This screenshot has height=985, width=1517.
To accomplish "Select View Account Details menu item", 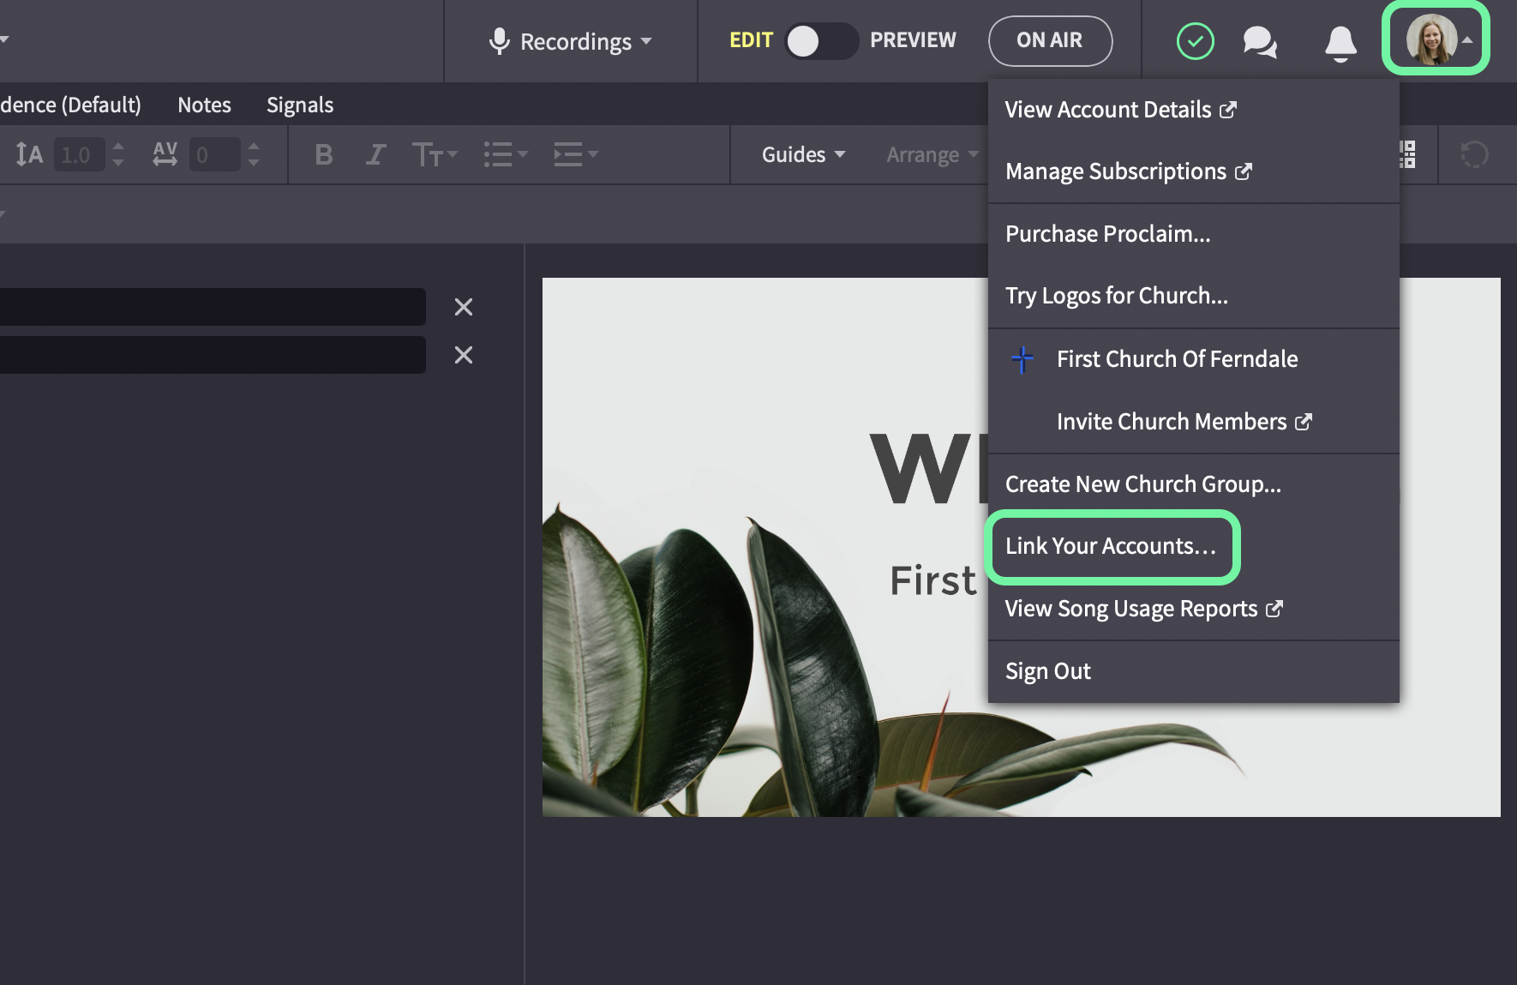I will 1193,110.
